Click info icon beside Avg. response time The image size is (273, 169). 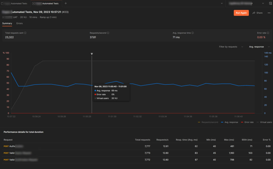click(192, 33)
